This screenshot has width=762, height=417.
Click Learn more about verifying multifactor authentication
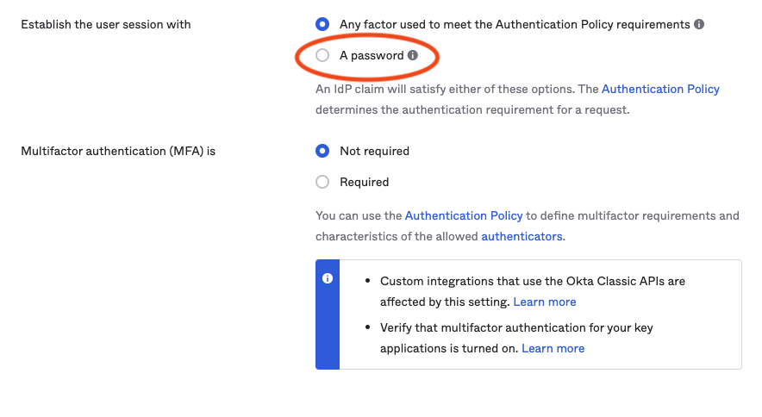(553, 348)
